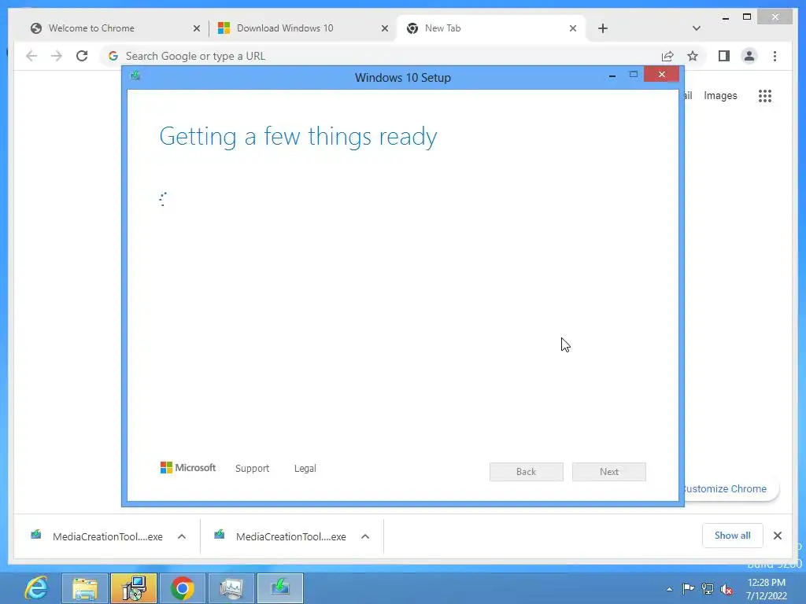Click the muted volume tray icon

tap(727, 589)
